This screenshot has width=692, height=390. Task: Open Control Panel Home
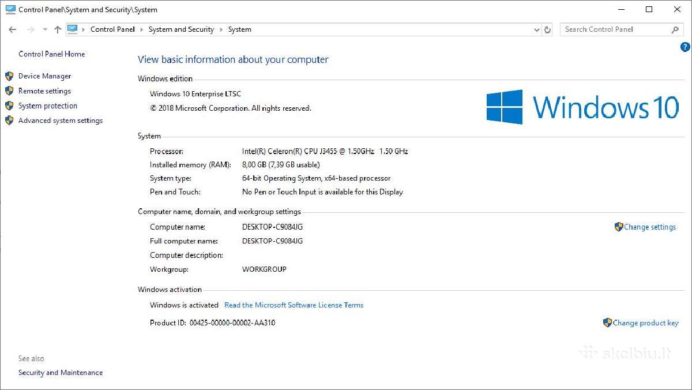(51, 54)
